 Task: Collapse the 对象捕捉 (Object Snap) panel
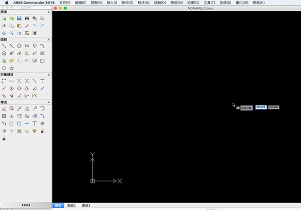(x=48, y=75)
